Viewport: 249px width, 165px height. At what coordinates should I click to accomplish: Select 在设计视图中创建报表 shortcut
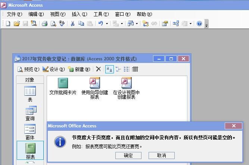(x=126, y=88)
